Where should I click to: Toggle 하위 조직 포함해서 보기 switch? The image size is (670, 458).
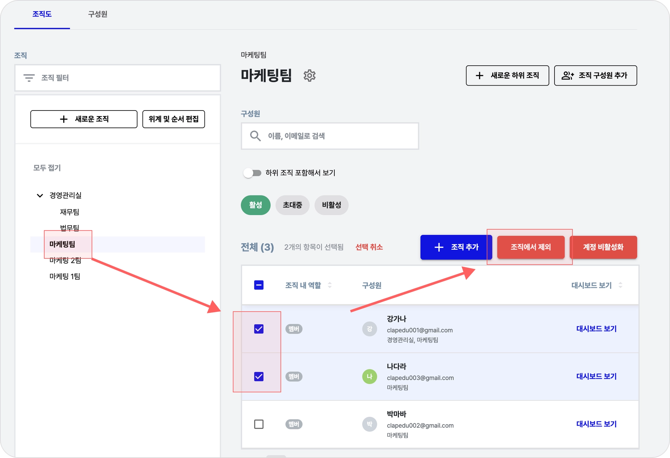tap(252, 173)
